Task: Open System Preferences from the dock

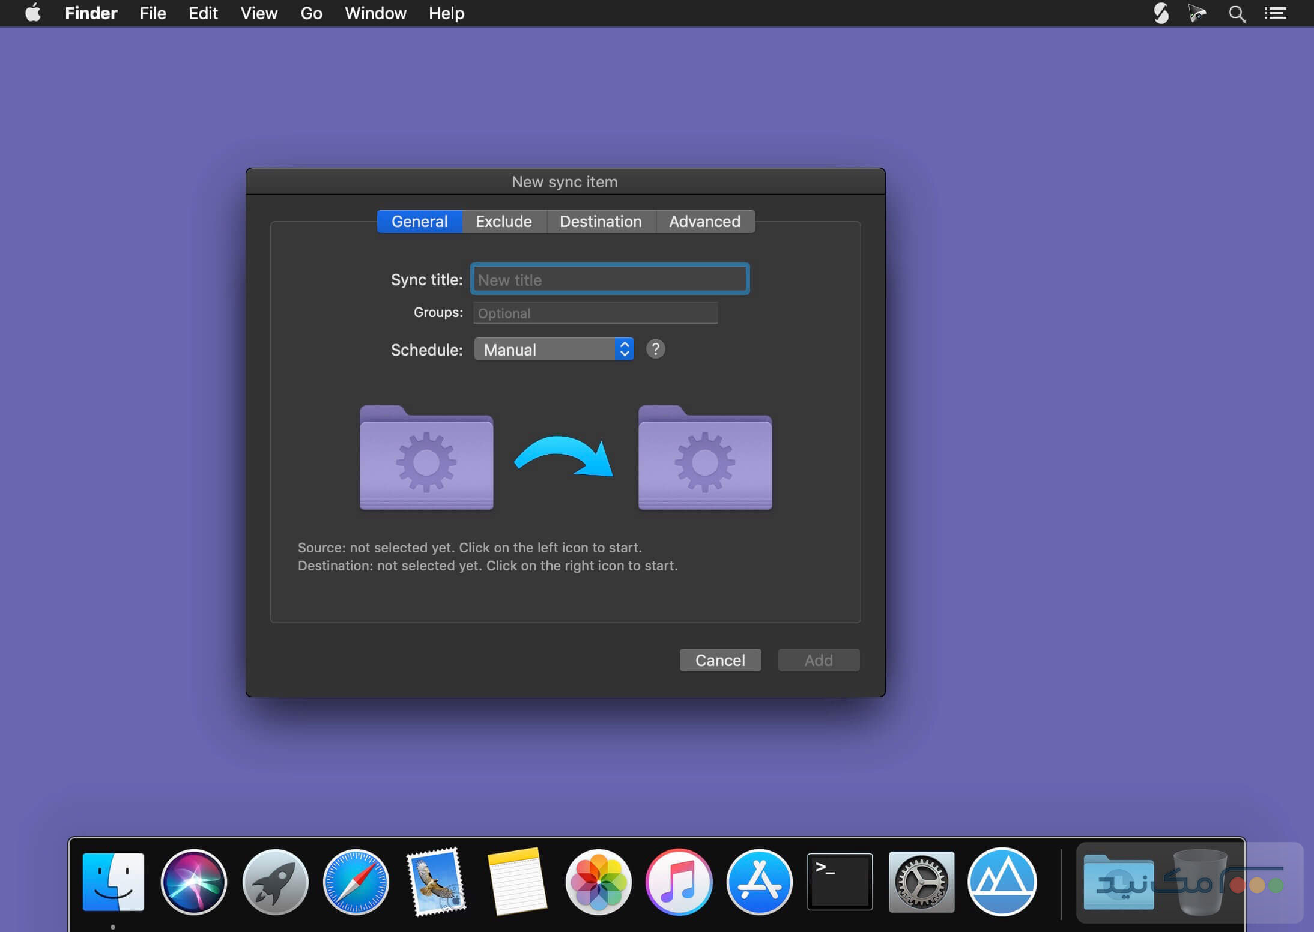Action: (921, 882)
